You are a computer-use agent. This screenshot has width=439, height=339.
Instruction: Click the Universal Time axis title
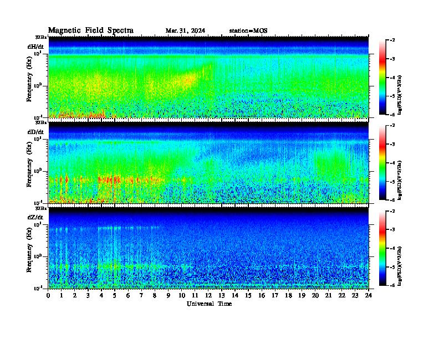[x=209, y=304]
